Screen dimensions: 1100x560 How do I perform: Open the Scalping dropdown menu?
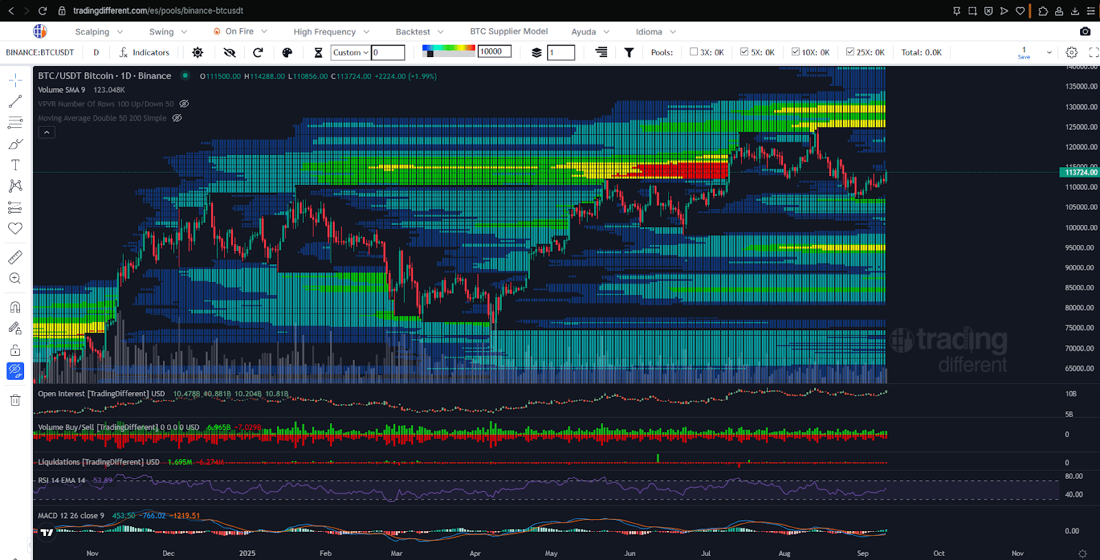[99, 32]
